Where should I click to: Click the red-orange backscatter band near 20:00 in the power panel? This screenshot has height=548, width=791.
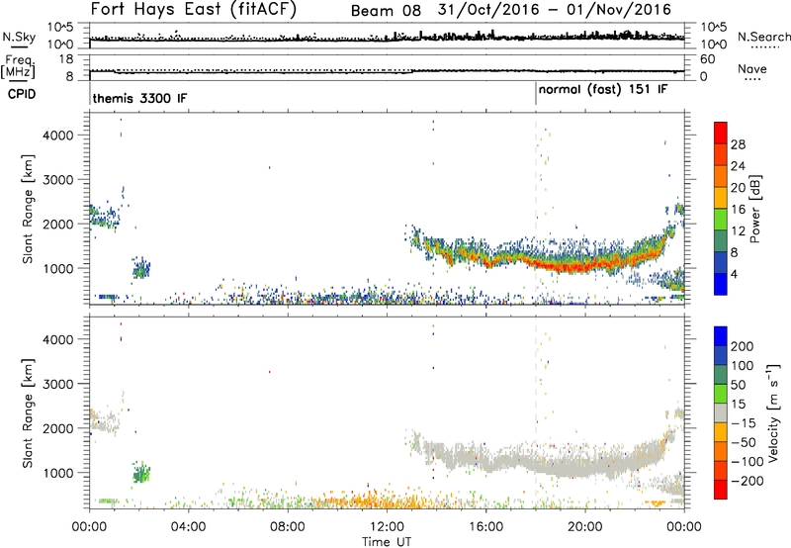tap(585, 265)
